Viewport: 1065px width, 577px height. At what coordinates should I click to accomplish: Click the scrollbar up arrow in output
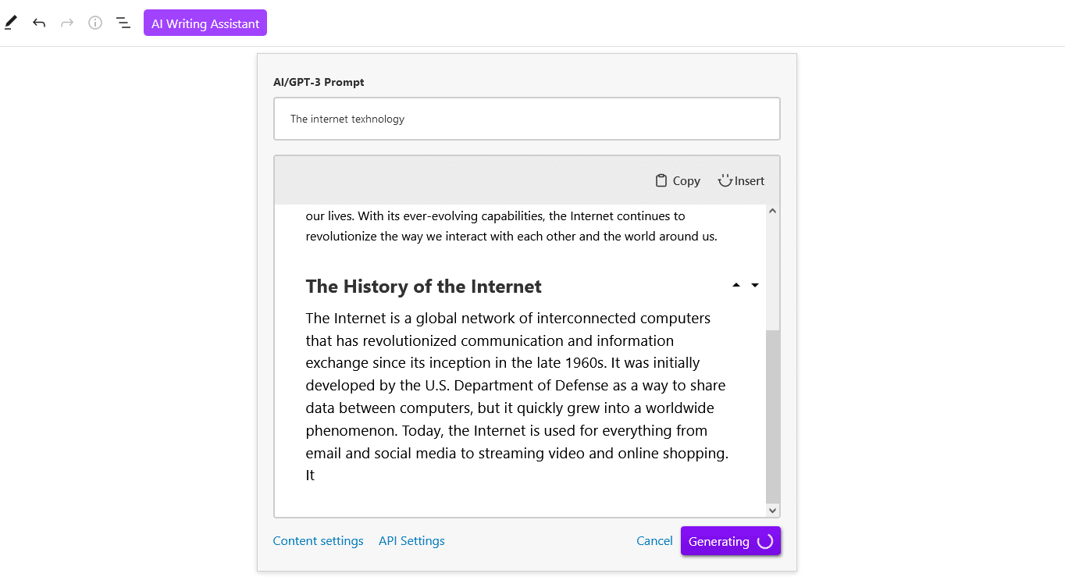pos(773,211)
